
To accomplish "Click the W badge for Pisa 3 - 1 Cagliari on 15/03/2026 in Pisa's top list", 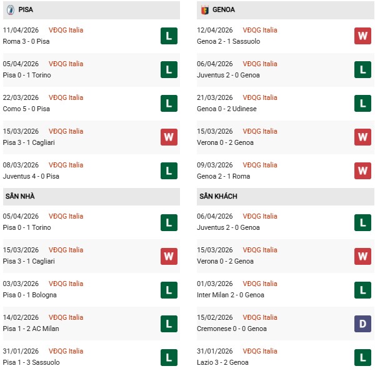I will click(169, 137).
